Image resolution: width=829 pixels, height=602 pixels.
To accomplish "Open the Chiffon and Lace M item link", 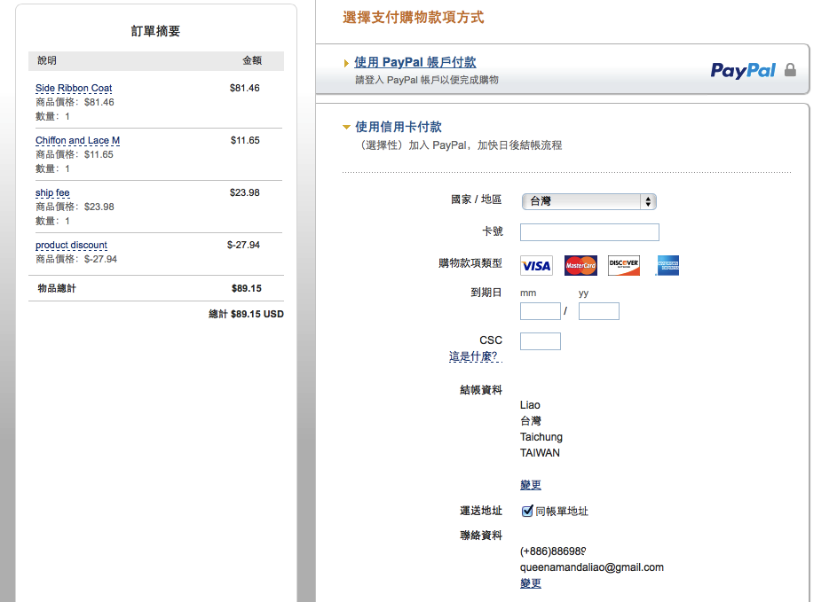I will (78, 140).
